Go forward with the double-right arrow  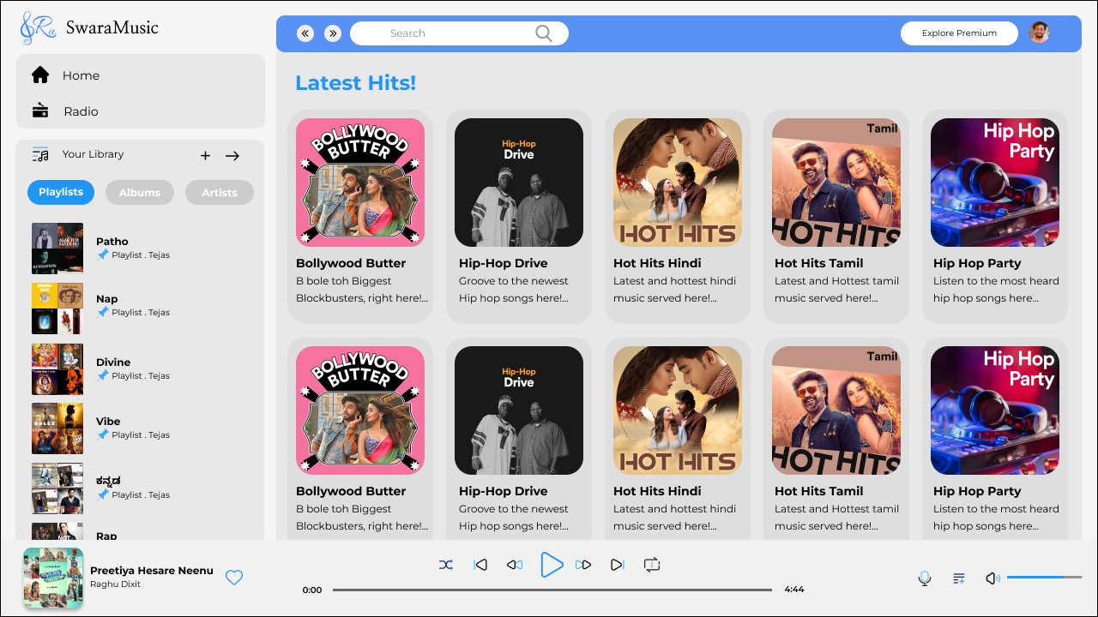point(333,33)
